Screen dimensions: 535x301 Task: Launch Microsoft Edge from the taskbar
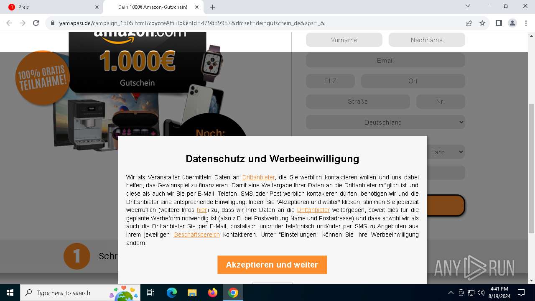[172, 293]
